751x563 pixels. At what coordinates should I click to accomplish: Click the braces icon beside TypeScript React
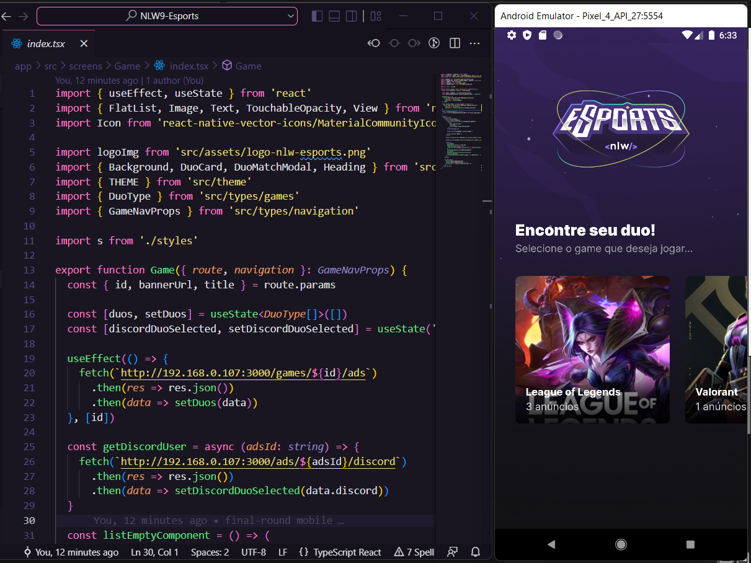[303, 552]
